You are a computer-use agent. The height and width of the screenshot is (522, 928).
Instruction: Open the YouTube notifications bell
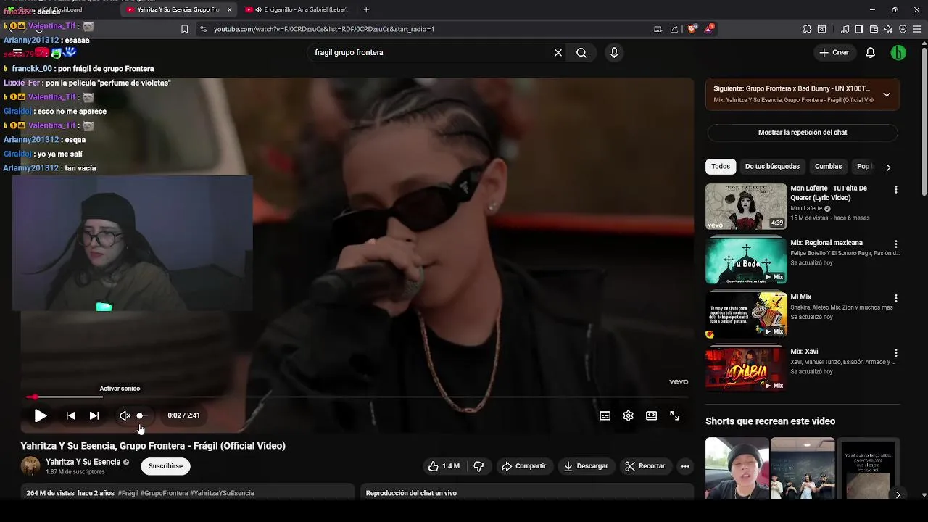pos(871,52)
